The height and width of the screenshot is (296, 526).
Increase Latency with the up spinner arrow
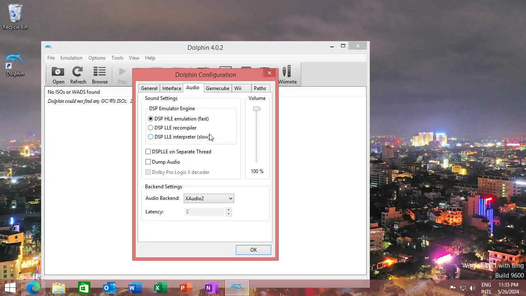[x=229, y=210]
